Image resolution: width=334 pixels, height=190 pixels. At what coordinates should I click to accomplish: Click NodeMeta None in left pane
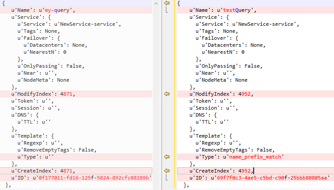tap(43, 80)
